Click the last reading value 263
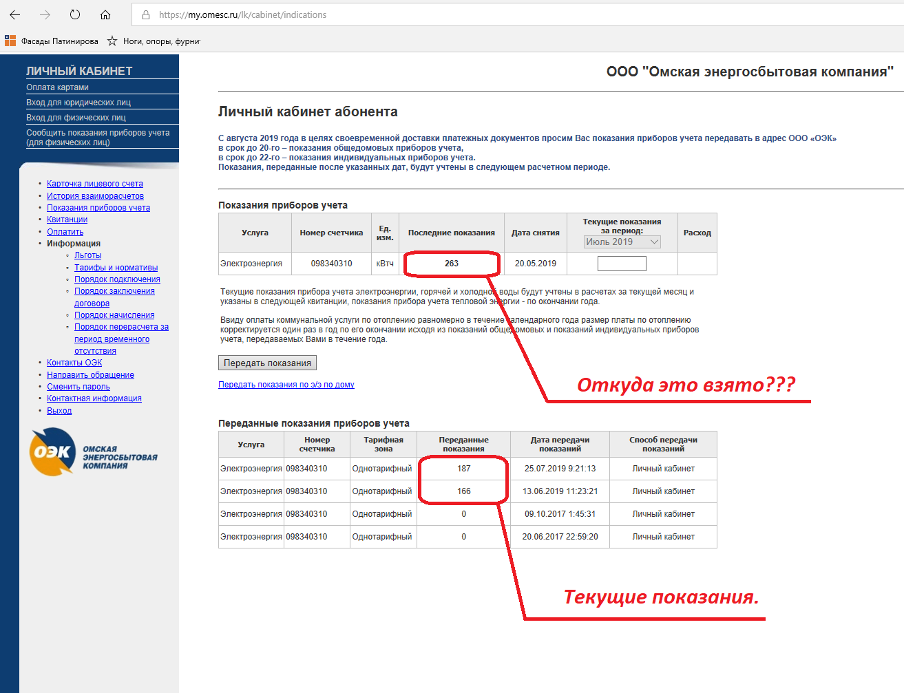This screenshot has height=693, width=904. click(452, 264)
